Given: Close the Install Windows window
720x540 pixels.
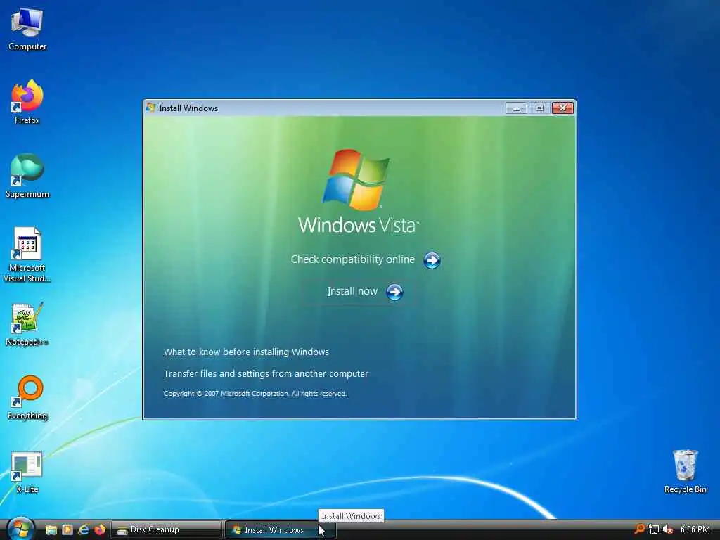Looking at the screenshot, I should [x=562, y=108].
